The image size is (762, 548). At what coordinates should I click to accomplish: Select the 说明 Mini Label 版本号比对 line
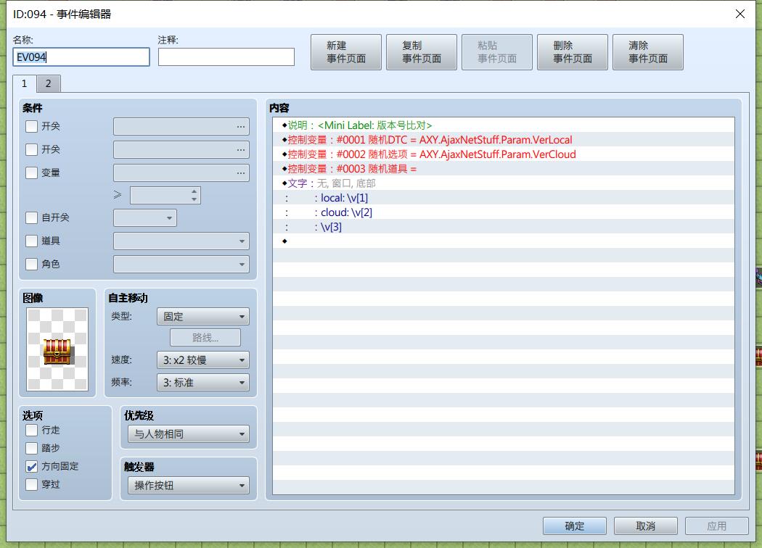504,125
